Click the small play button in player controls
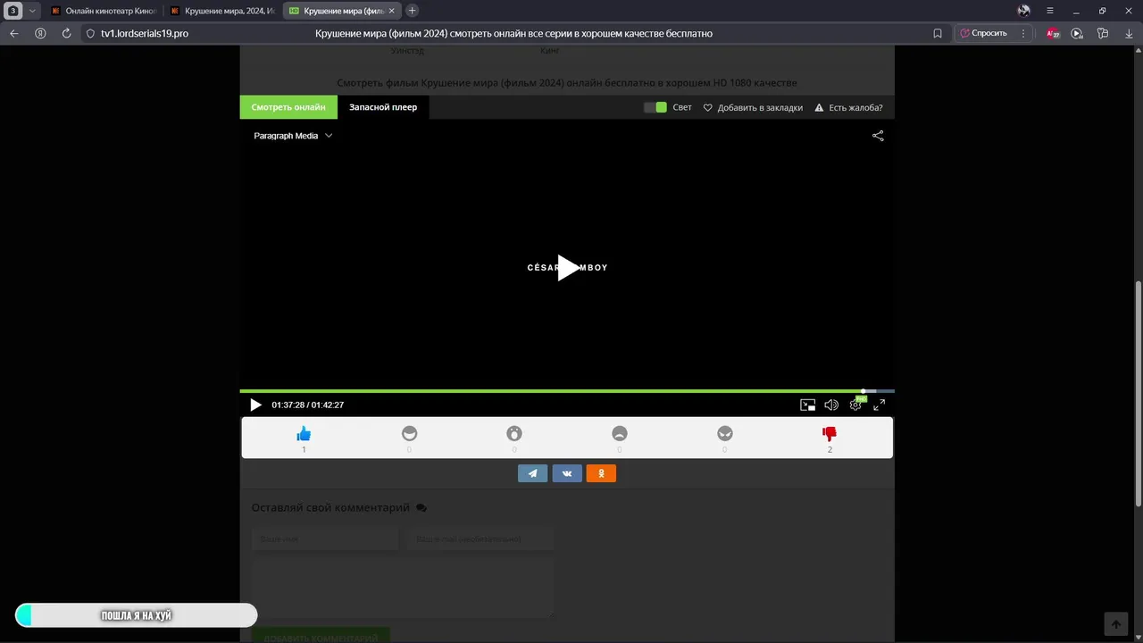Image resolution: width=1143 pixels, height=643 pixels. pyautogui.click(x=255, y=405)
